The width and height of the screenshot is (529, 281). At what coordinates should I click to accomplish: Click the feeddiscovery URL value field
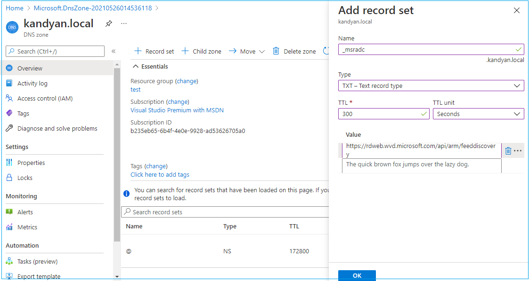tap(422, 150)
